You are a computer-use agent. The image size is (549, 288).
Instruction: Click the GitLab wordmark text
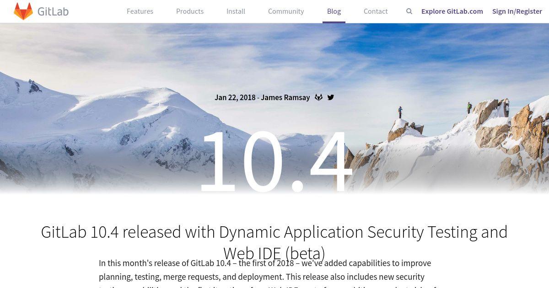53,11
